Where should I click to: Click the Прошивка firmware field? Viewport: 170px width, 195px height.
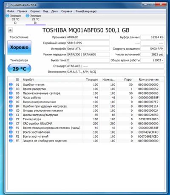point(88,37)
